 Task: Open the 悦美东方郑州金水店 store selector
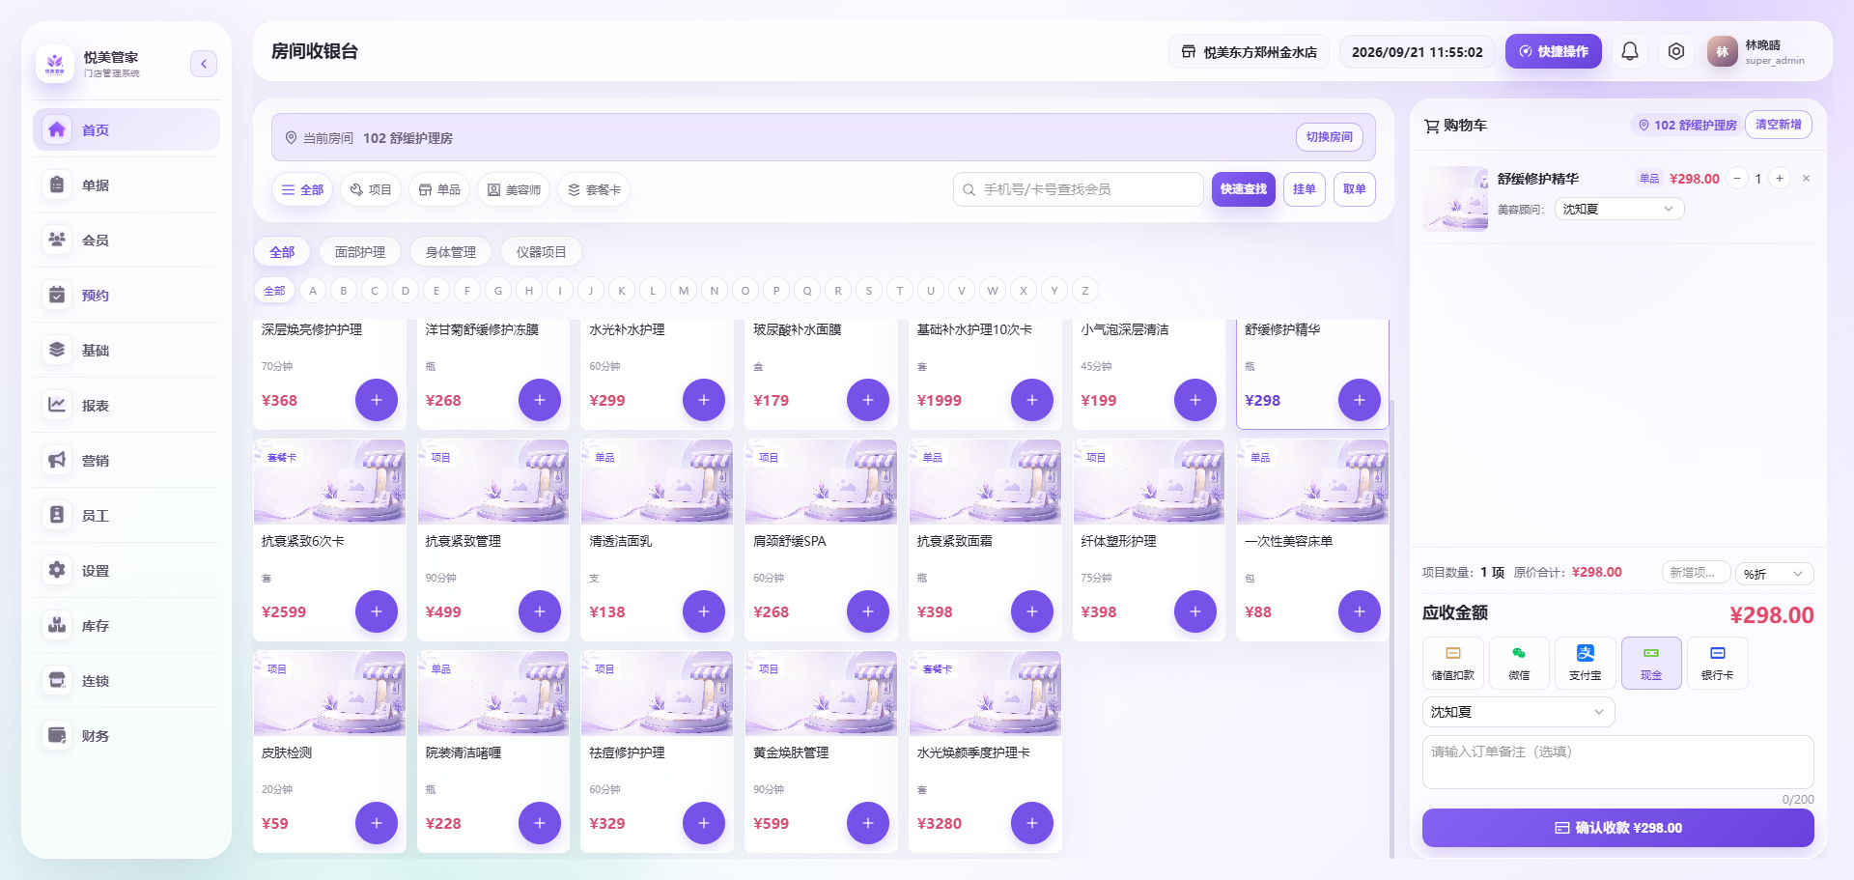click(1250, 51)
